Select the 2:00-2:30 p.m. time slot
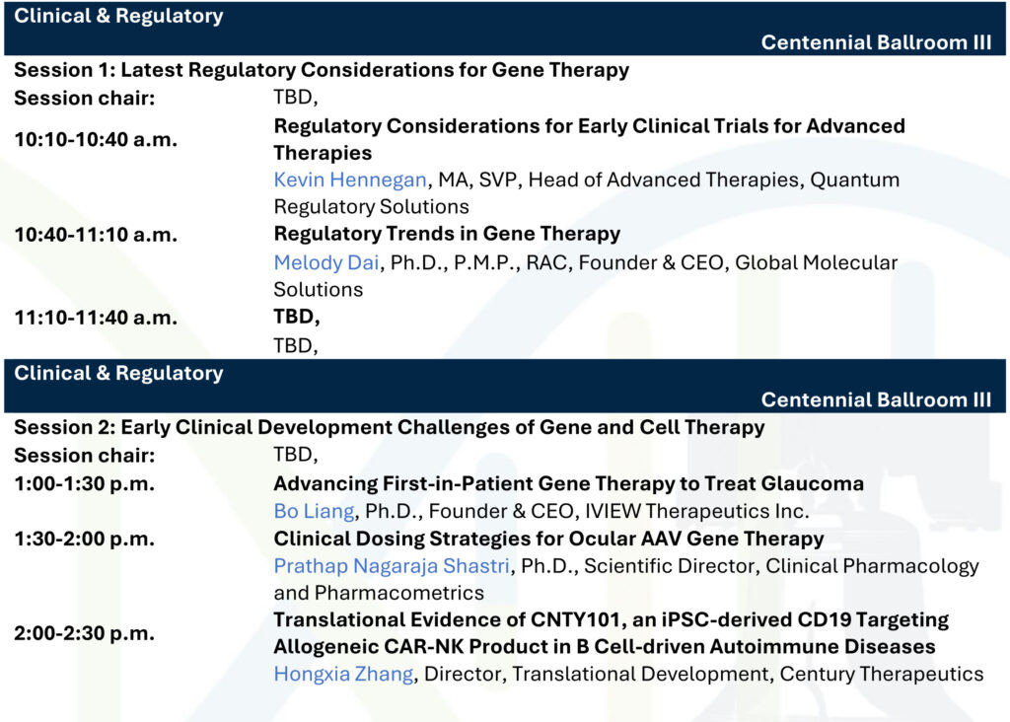 click(x=84, y=633)
